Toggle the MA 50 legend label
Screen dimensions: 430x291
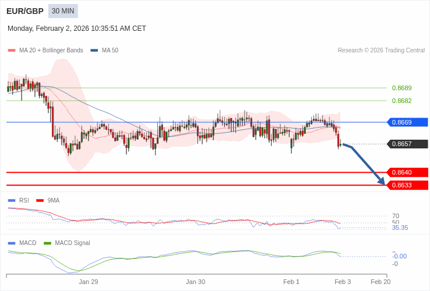(x=110, y=51)
